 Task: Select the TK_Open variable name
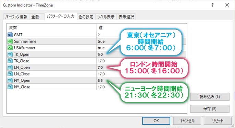tap(22, 55)
